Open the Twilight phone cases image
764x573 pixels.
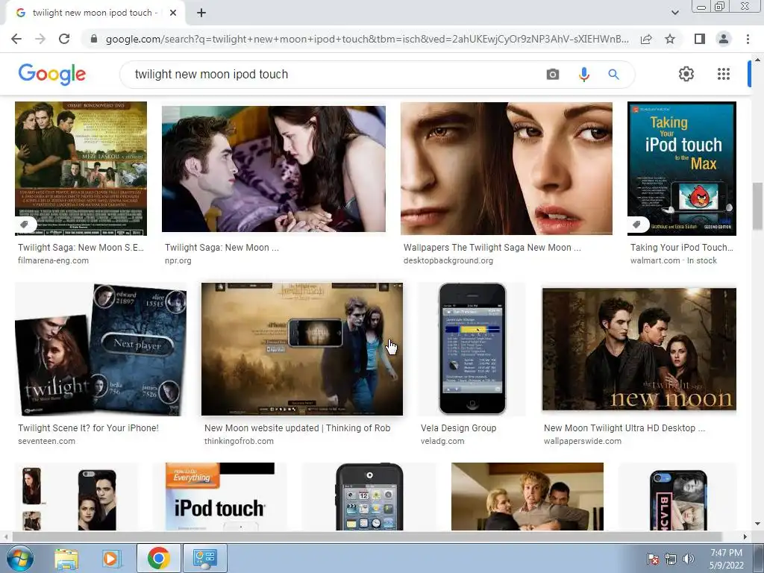[77, 496]
